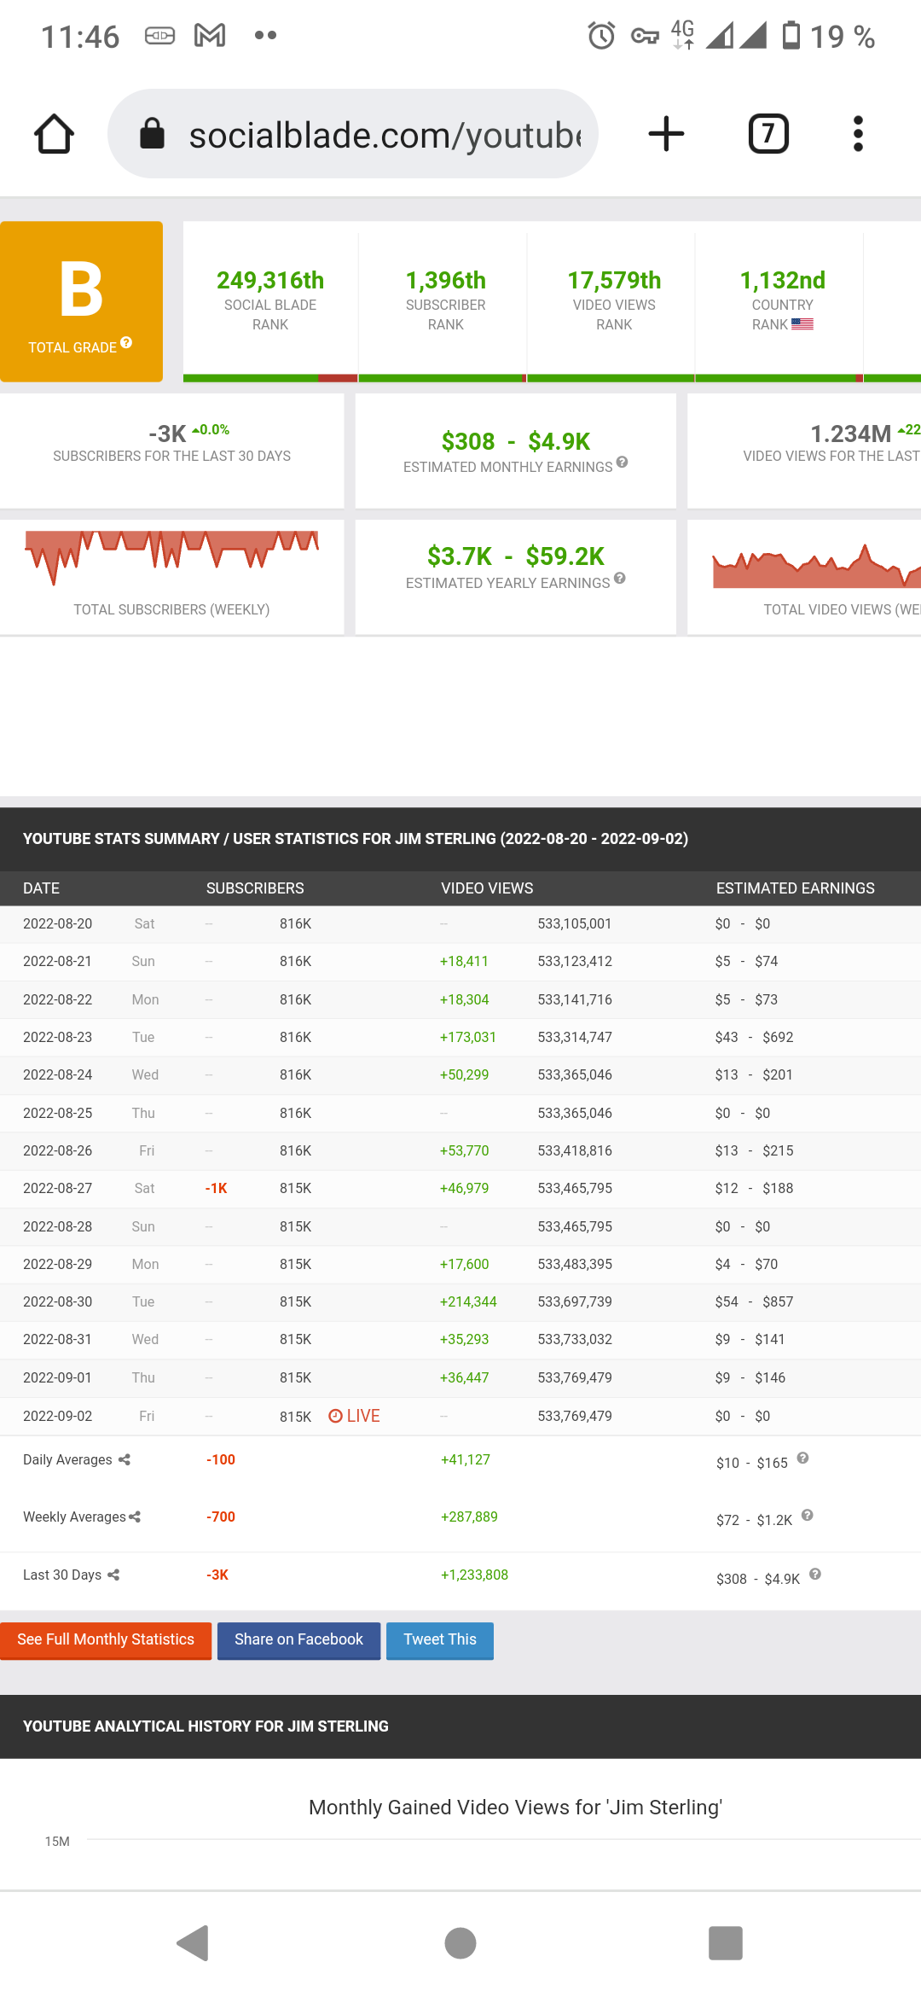This screenshot has width=921, height=1997.
Task: Tap the $3.7K - $59.2K yearly earnings figure
Action: tap(516, 556)
